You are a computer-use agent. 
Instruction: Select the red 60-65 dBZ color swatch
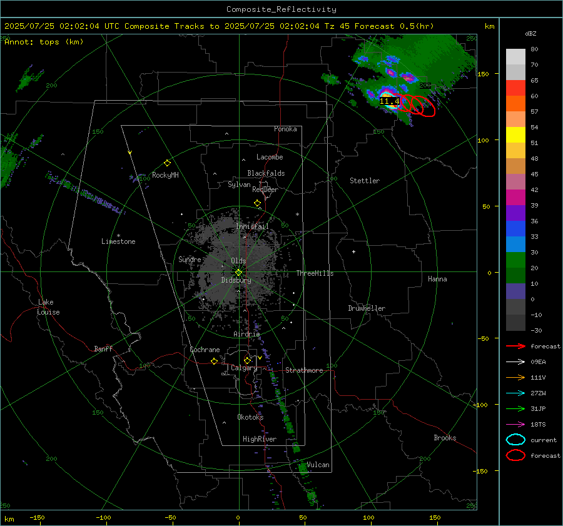tap(515, 88)
